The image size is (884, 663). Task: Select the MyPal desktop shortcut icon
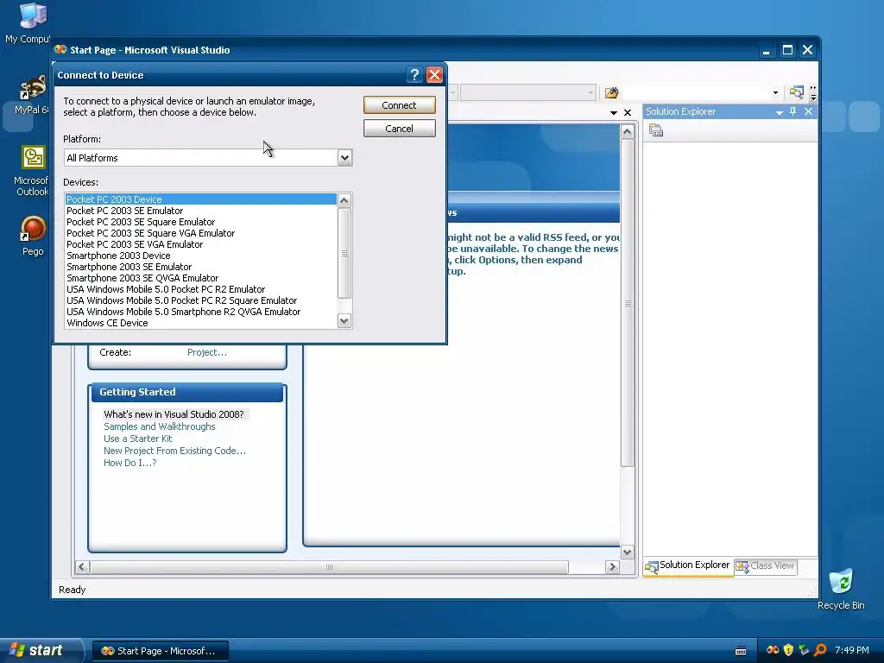point(32,94)
